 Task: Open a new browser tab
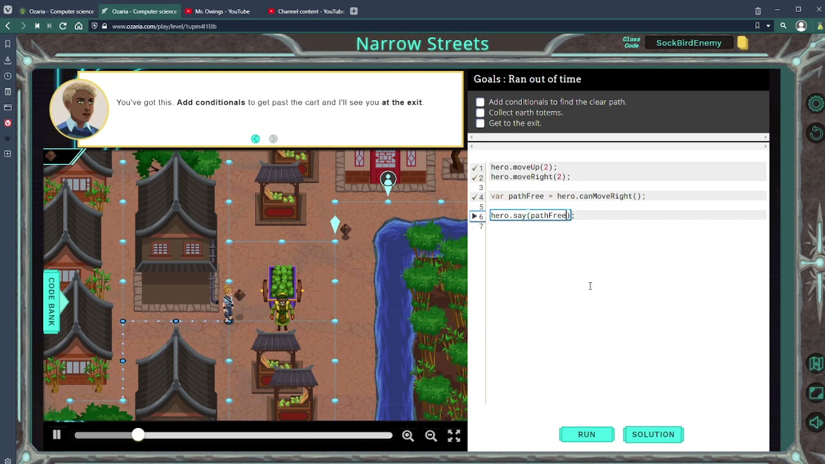click(x=354, y=11)
